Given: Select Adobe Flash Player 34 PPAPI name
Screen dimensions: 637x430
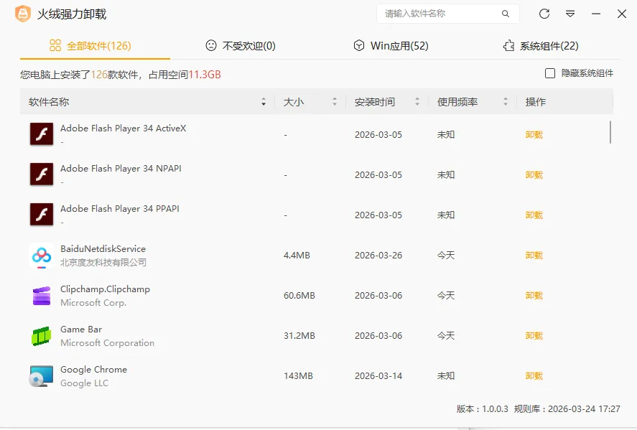Looking at the screenshot, I should coord(120,209).
